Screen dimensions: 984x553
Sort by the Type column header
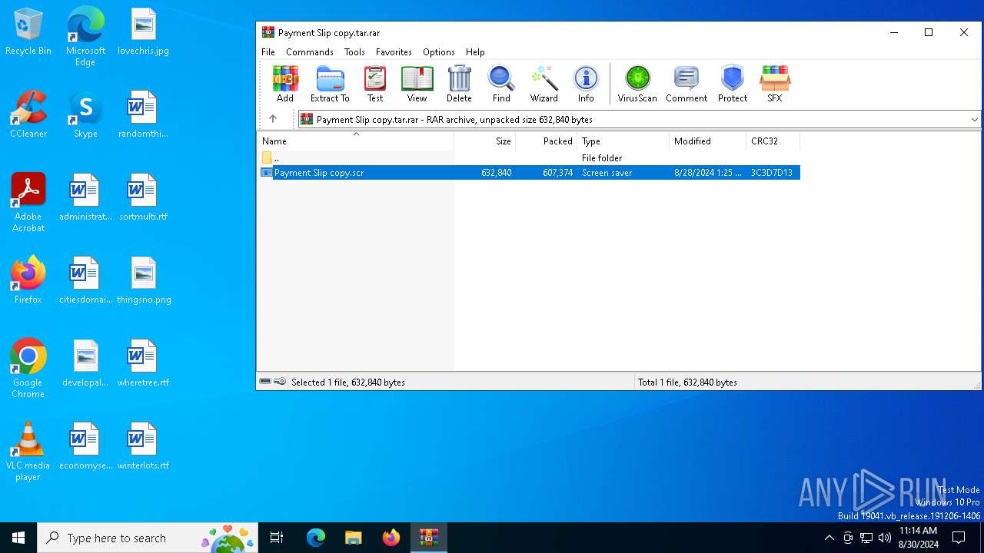coord(623,141)
